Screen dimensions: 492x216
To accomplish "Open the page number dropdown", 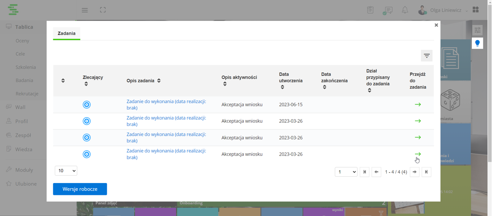I will tap(346, 172).
